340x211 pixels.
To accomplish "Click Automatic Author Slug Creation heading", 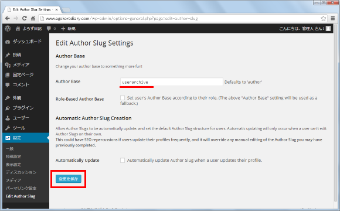I will 93,118.
